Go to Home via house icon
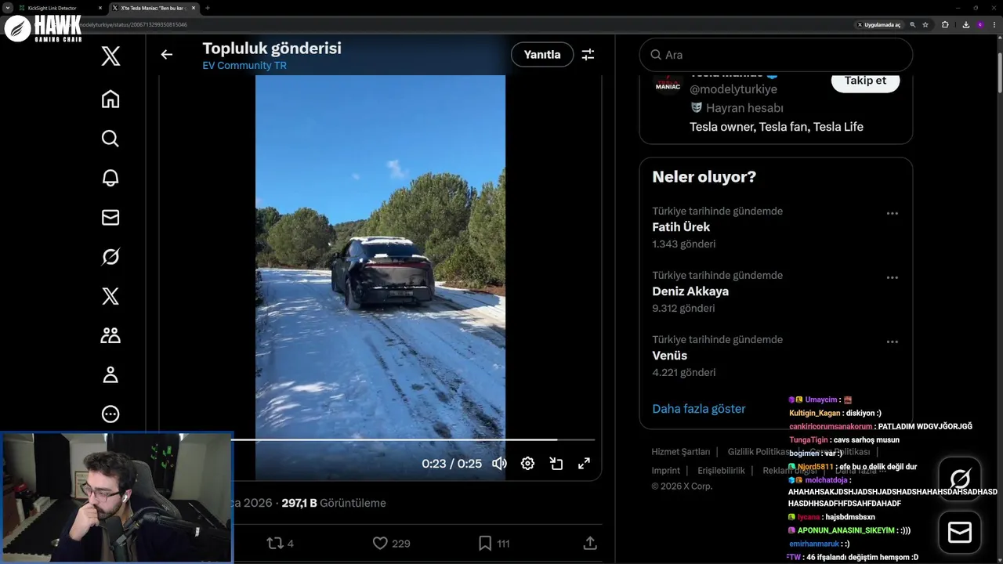The width and height of the screenshot is (1003, 564). pyautogui.click(x=110, y=99)
